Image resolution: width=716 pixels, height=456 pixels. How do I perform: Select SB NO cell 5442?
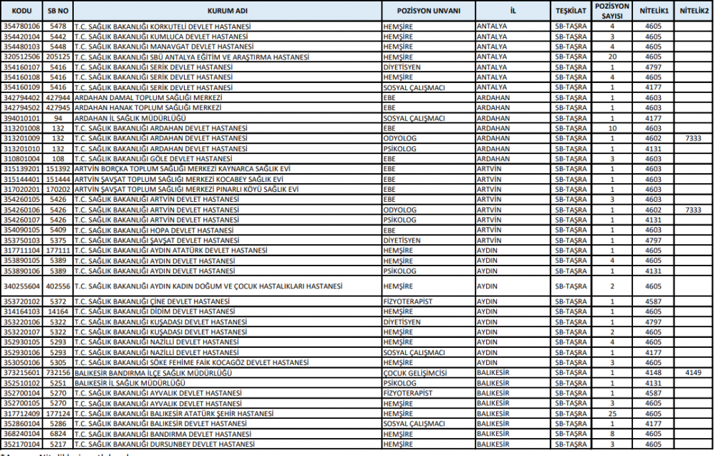point(58,37)
